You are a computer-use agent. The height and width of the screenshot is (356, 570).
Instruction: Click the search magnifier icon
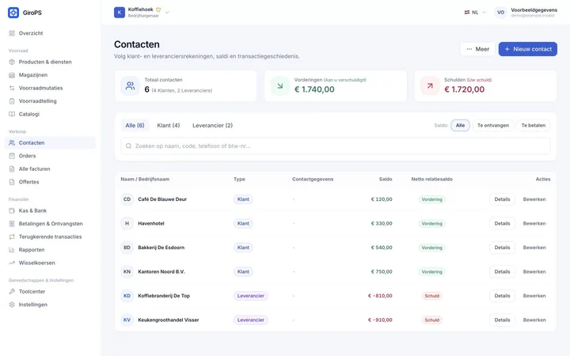[x=128, y=146]
